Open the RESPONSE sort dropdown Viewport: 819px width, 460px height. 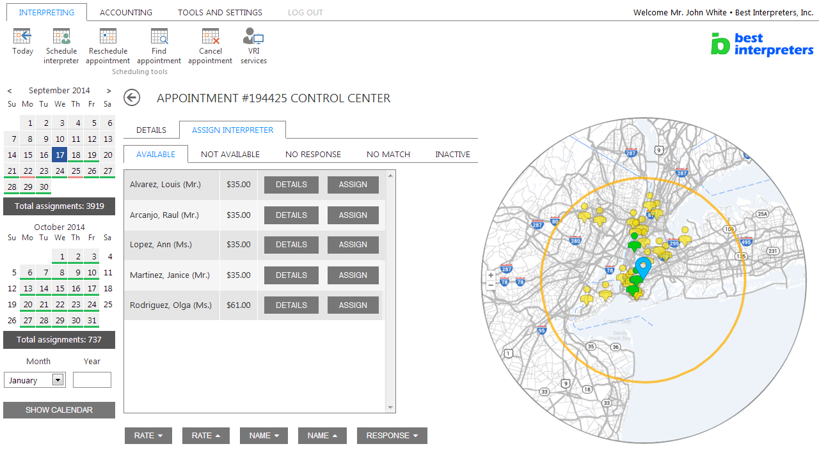coord(392,435)
